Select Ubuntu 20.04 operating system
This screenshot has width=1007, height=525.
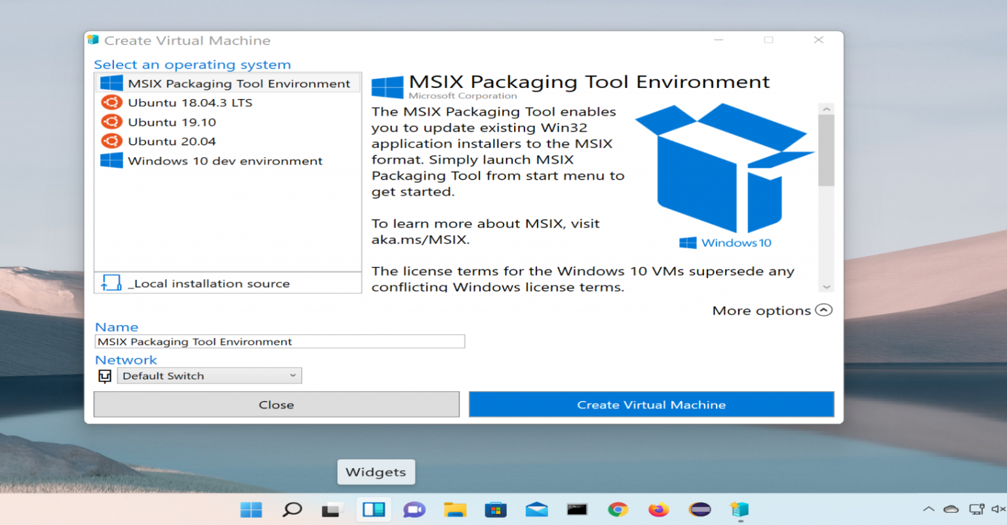[x=171, y=142]
